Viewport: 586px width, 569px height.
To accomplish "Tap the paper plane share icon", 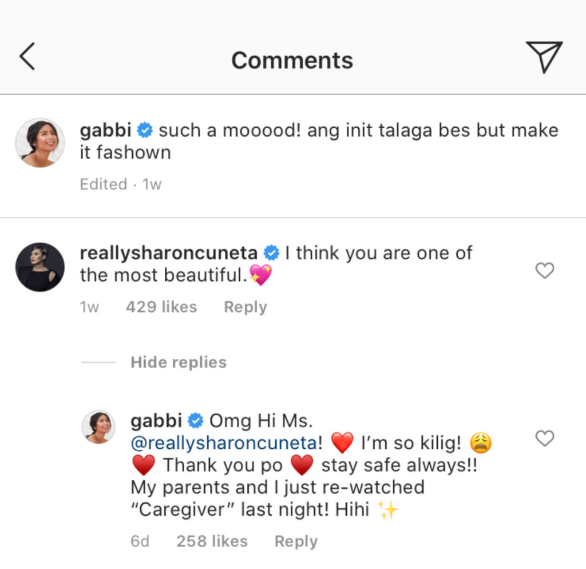I will click(544, 57).
